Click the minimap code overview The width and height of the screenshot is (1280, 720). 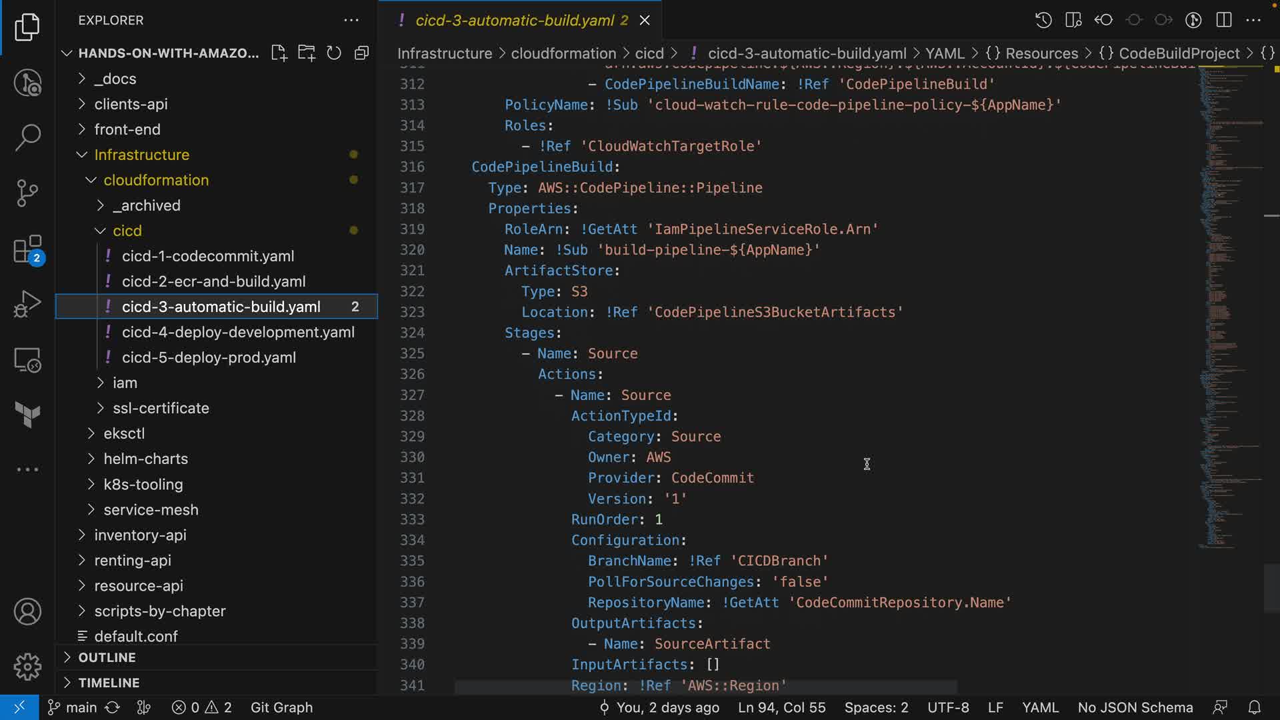point(1227,300)
